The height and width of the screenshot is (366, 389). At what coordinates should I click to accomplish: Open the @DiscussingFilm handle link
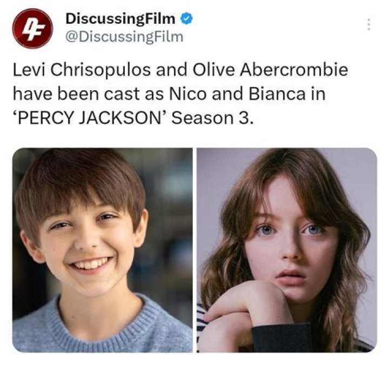pos(124,37)
